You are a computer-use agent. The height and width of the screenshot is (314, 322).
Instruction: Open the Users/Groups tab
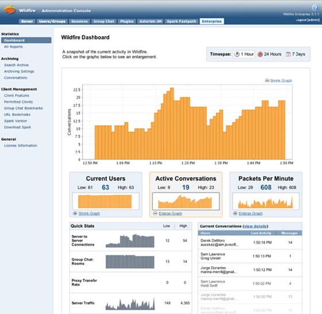[x=52, y=21]
